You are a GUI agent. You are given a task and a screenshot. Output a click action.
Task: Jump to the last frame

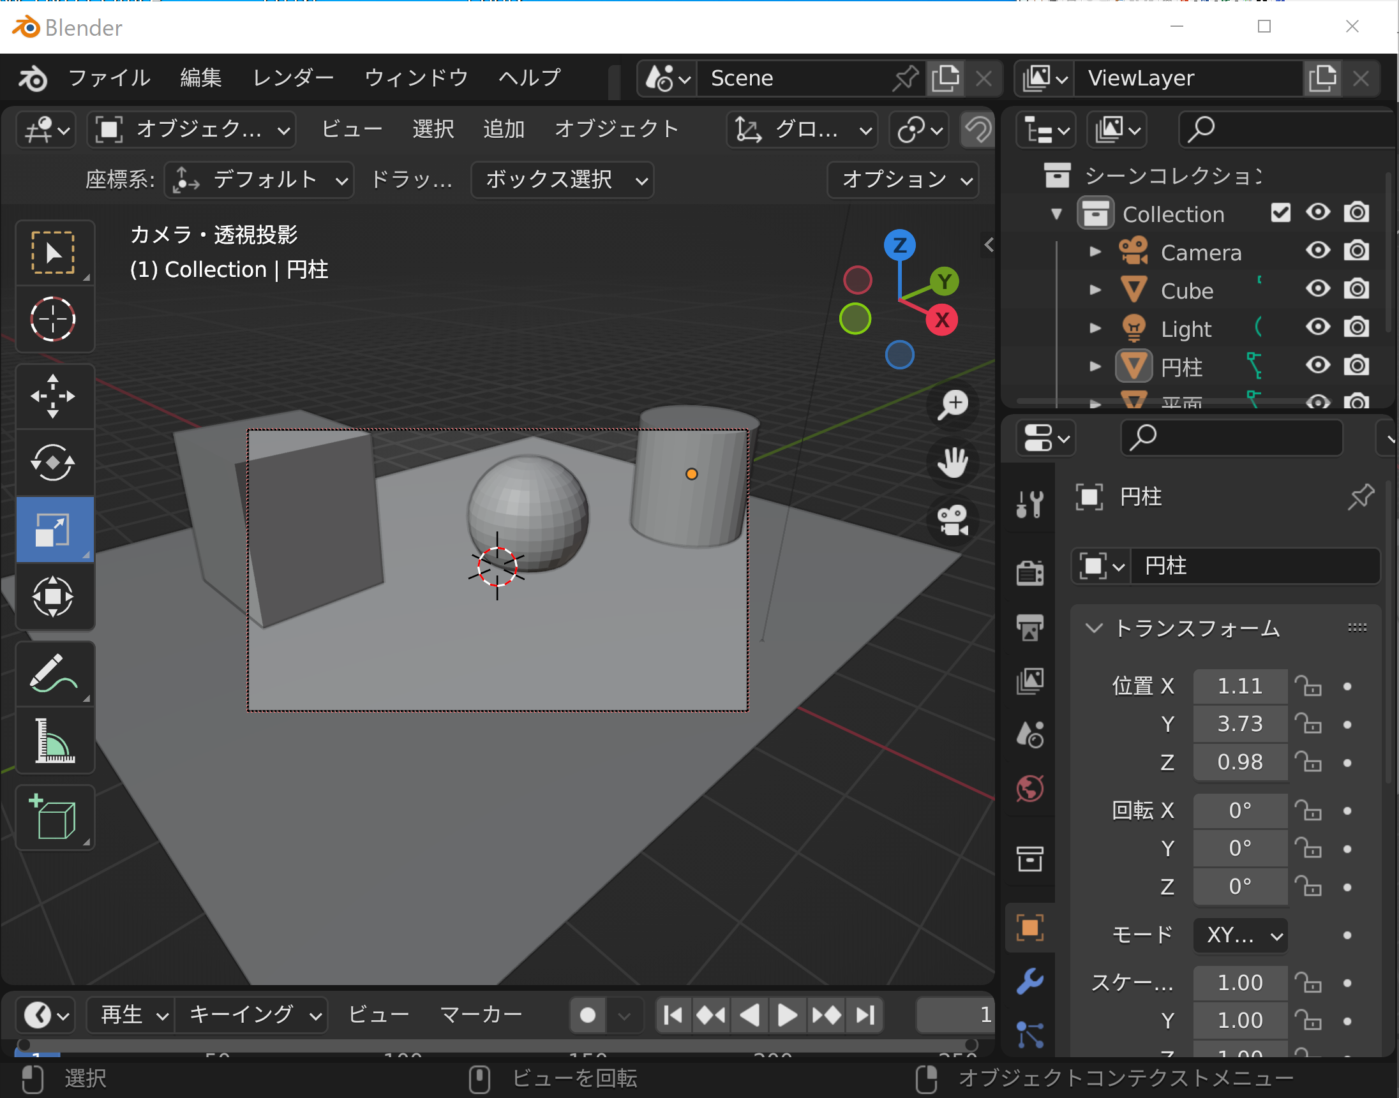pos(865,1015)
